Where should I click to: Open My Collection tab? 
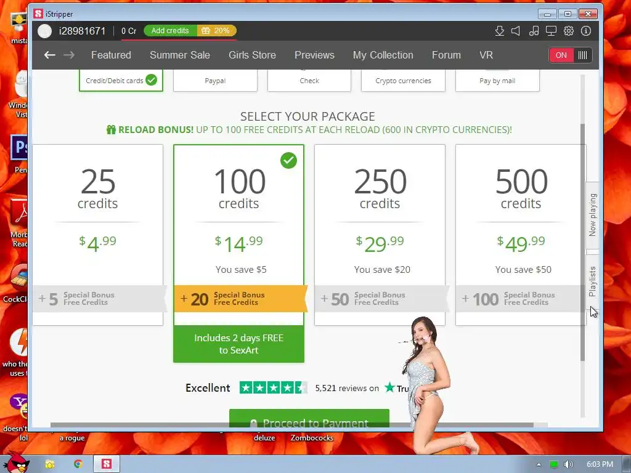(383, 55)
